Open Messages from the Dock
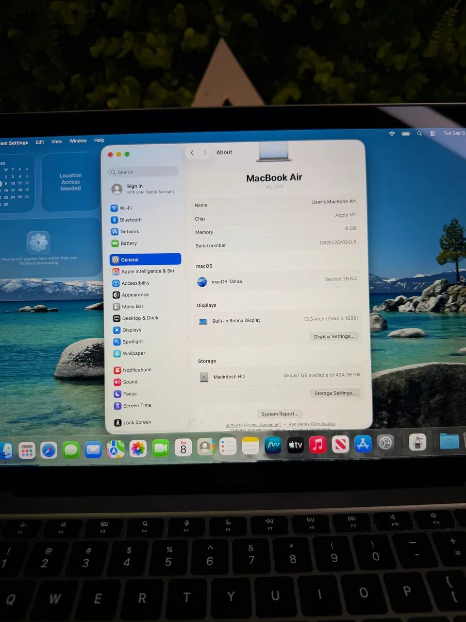The height and width of the screenshot is (622, 466). tap(71, 450)
